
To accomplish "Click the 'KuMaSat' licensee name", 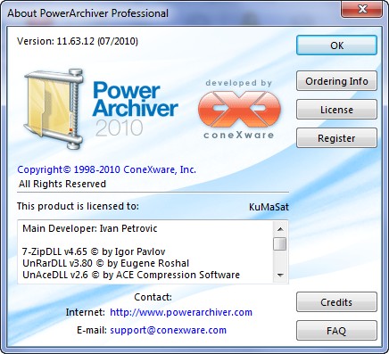I will [269, 207].
